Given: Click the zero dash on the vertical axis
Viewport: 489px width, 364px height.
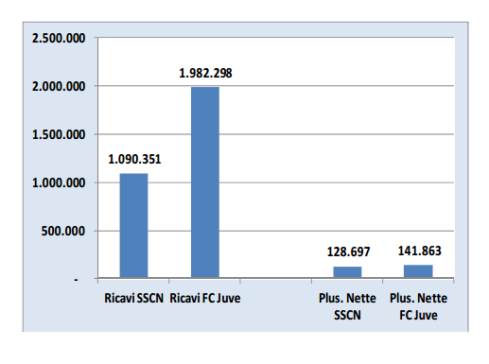Looking at the screenshot, I should (x=76, y=280).
